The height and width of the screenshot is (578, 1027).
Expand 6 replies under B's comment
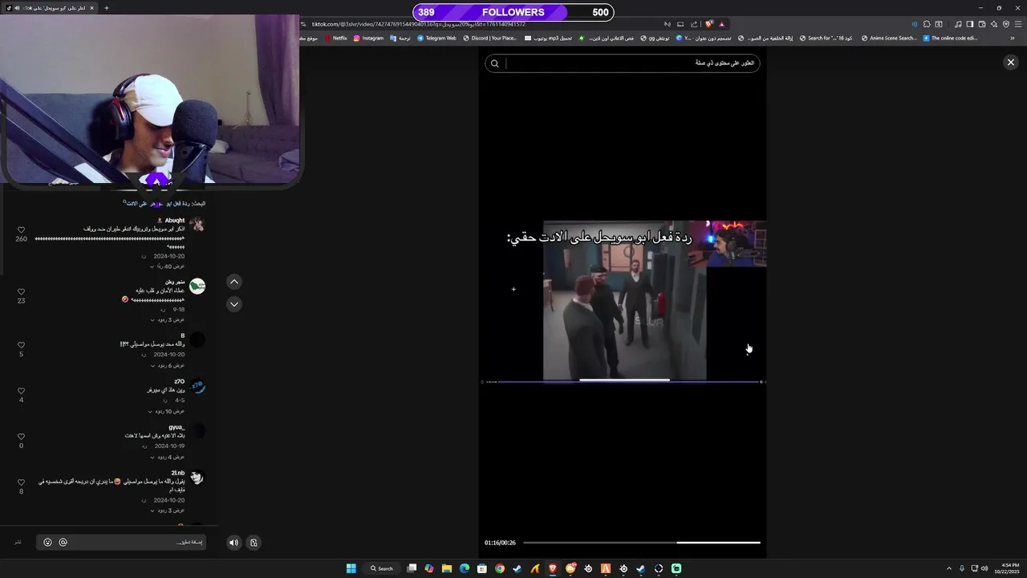click(166, 365)
